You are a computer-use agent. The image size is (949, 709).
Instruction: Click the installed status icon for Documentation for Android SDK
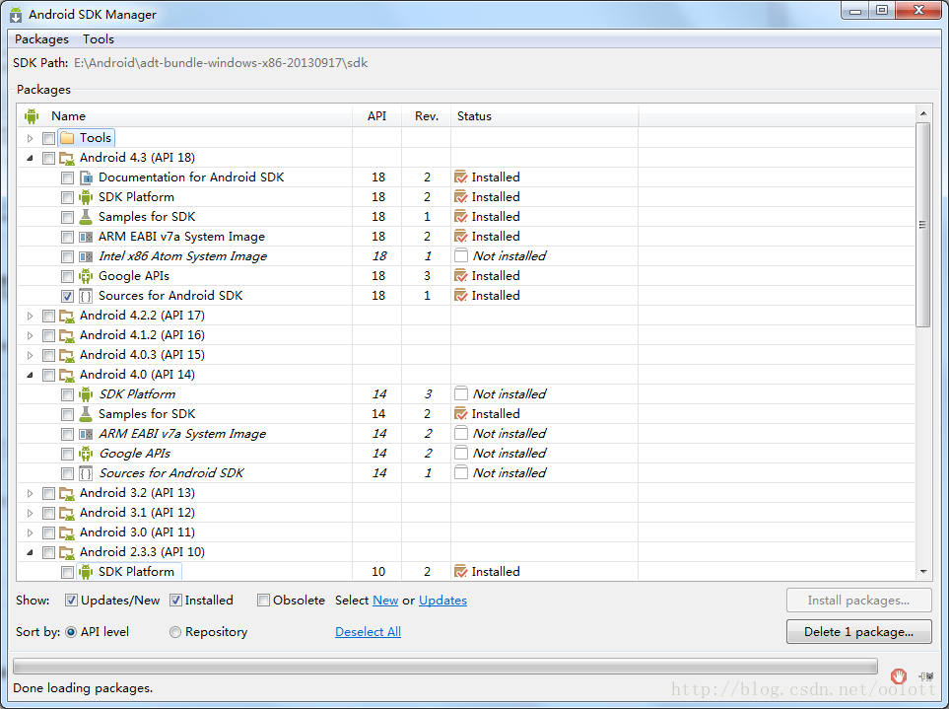[460, 177]
